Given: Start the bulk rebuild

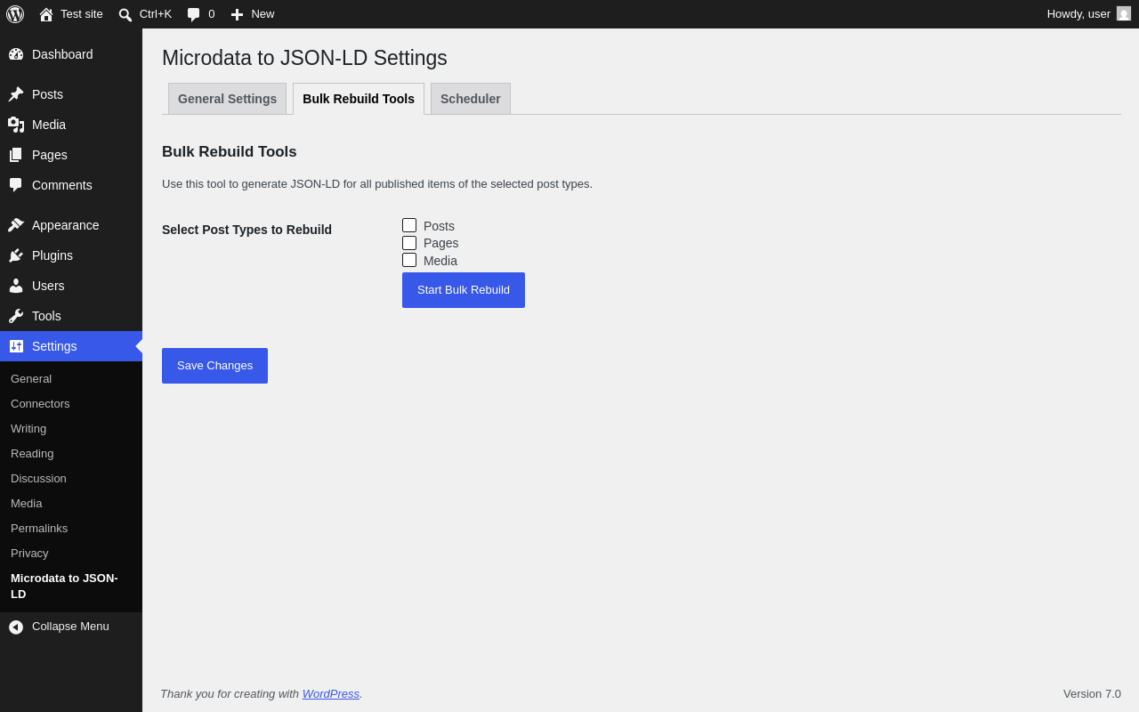Looking at the screenshot, I should (464, 290).
